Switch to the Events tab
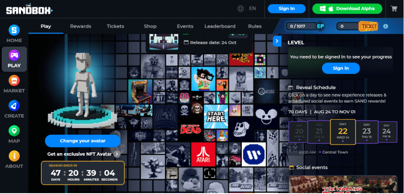 click(x=185, y=26)
